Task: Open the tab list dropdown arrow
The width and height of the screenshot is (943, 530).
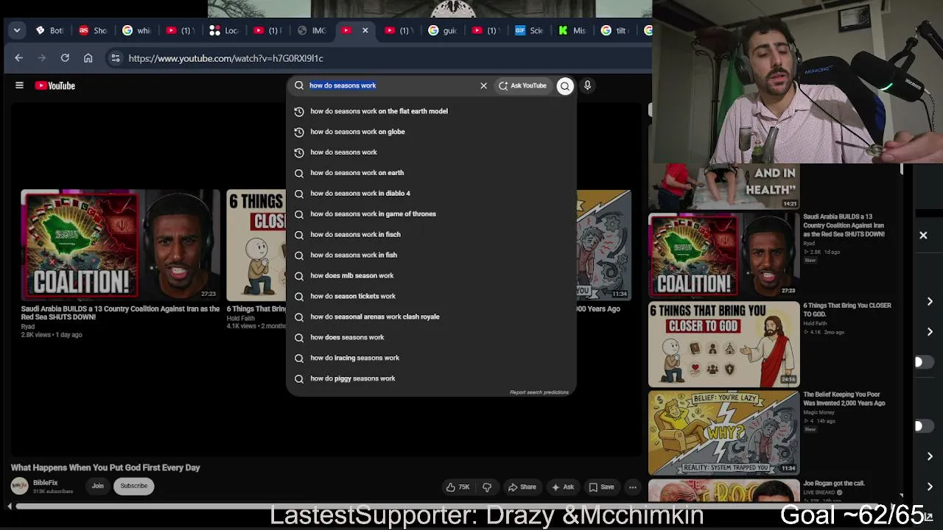Action: [x=16, y=30]
